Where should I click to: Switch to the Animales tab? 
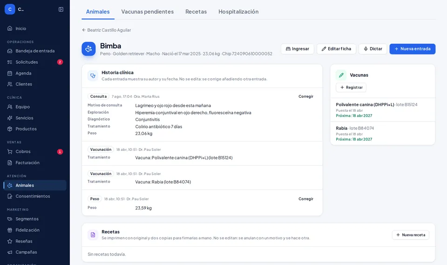coord(98,12)
